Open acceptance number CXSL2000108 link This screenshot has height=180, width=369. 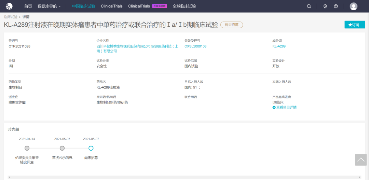(195, 46)
